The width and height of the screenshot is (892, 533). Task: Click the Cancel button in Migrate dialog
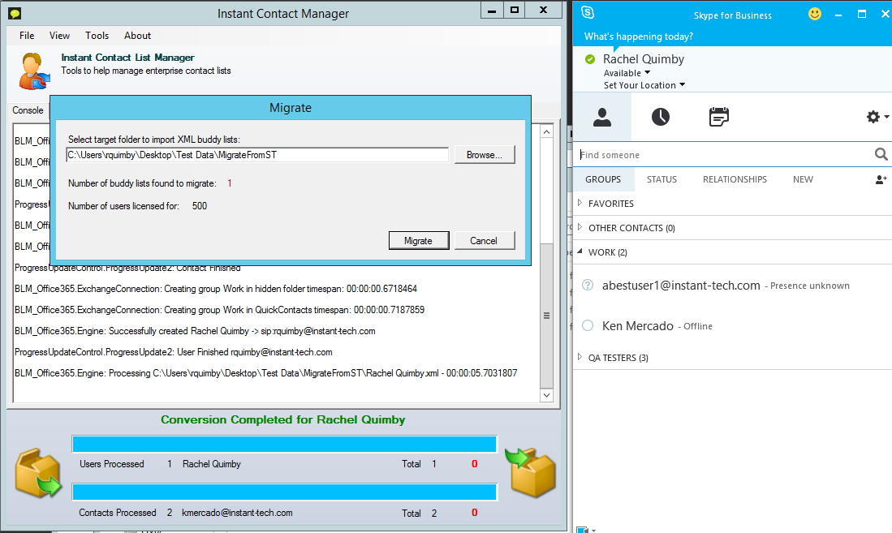click(x=484, y=241)
